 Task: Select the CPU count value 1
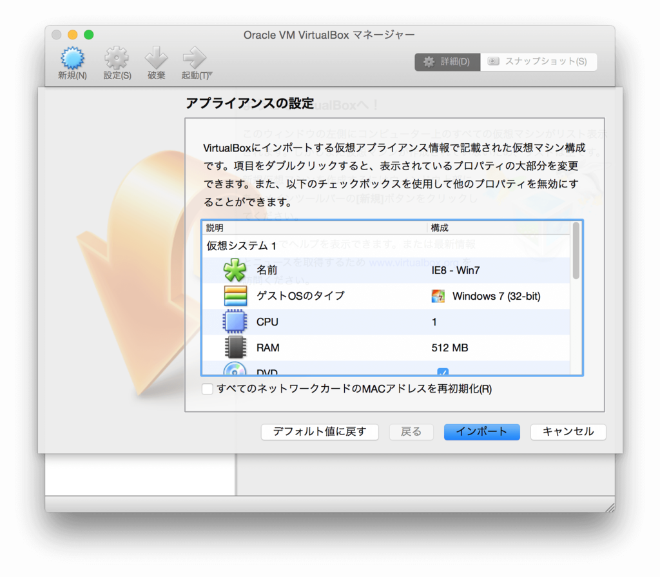tap(434, 322)
